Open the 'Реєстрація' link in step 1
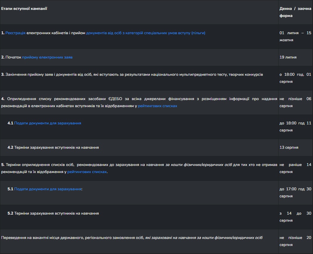Viewport: 313px width, 254px height. tap(15, 33)
